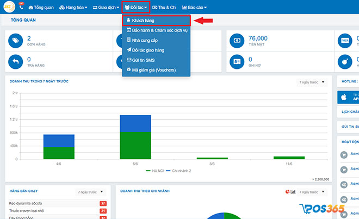The width and height of the screenshot is (359, 219).
Task: Click first Admin activity cart icon
Action: (344, 155)
